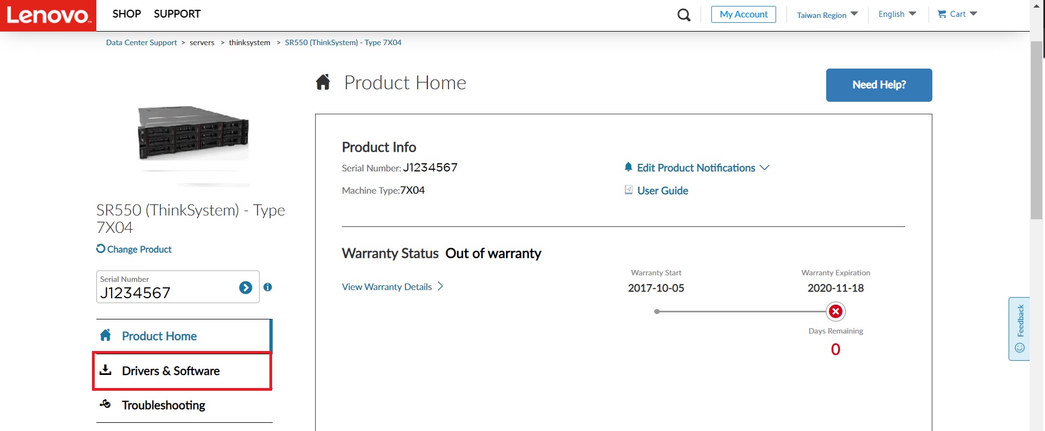Click the Product Home house icon in heading
Screen dimensions: 1045x431
[323, 82]
